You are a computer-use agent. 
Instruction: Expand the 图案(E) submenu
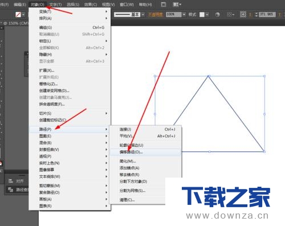click(x=70, y=136)
